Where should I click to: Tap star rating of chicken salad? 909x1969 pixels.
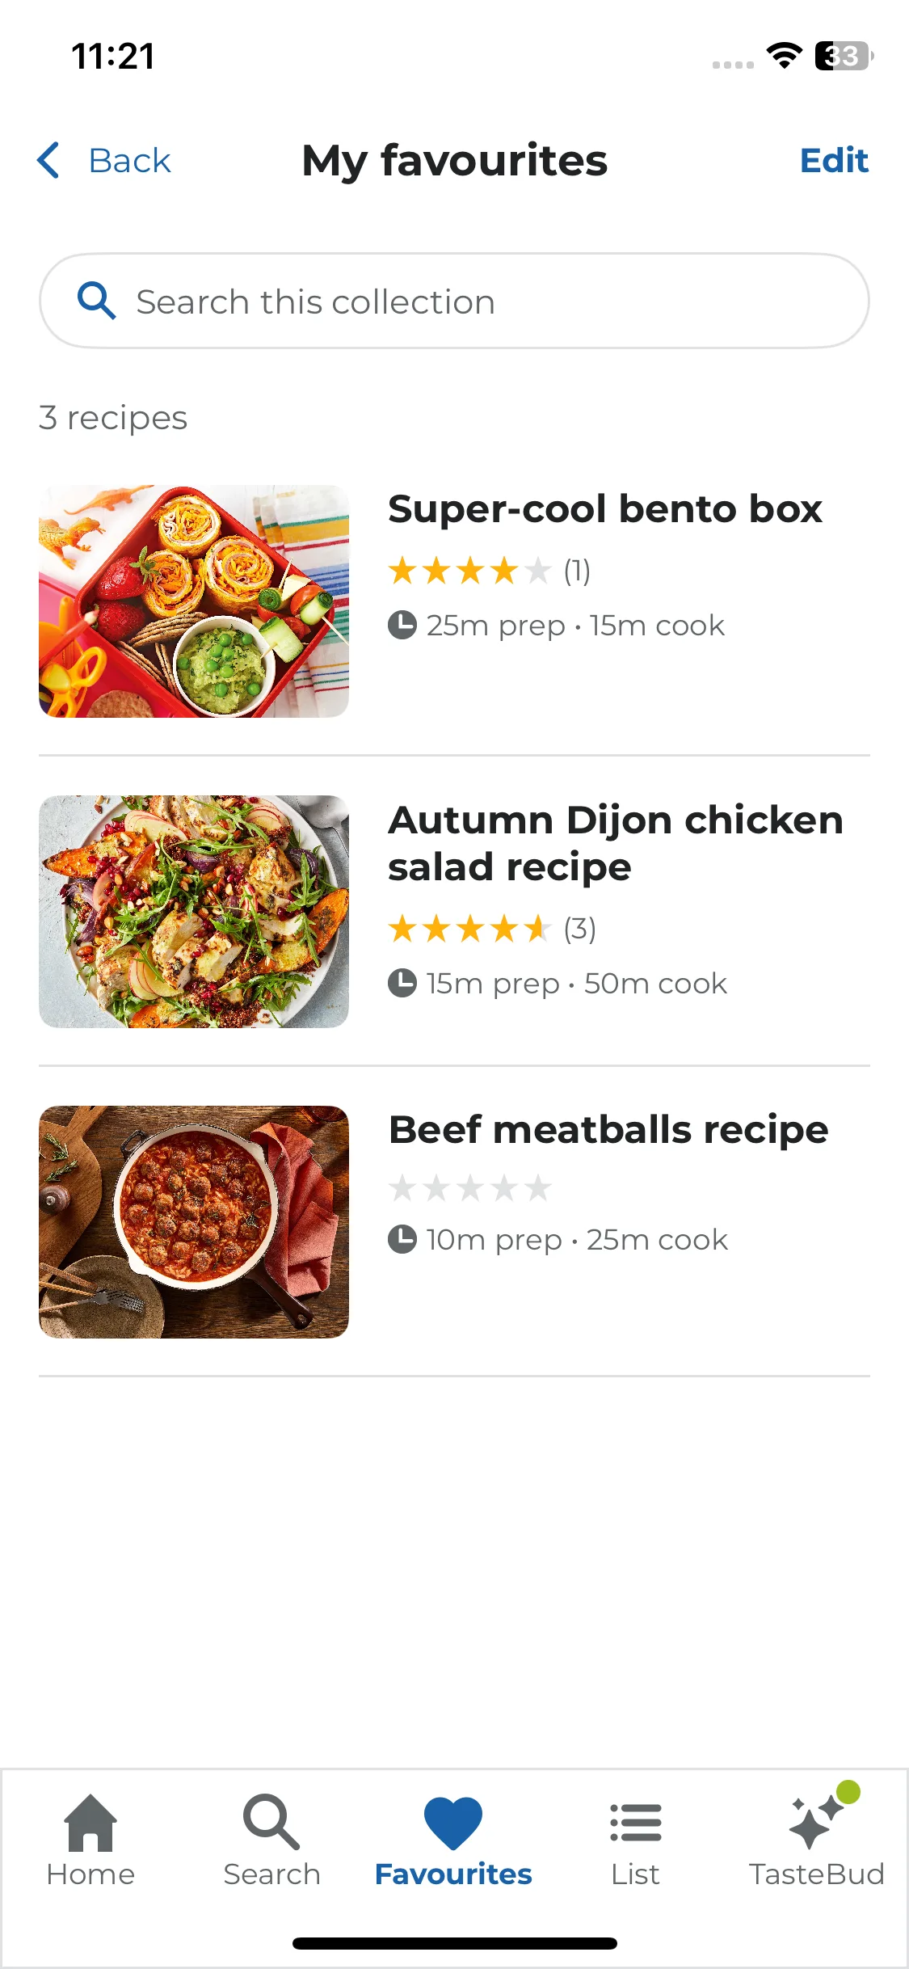[470, 929]
